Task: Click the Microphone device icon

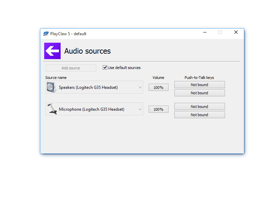Action: pos(52,109)
